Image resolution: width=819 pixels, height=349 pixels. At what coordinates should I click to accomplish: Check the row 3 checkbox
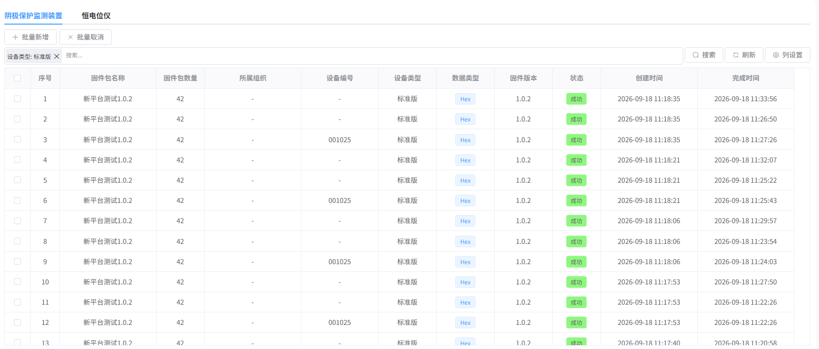[17, 139]
